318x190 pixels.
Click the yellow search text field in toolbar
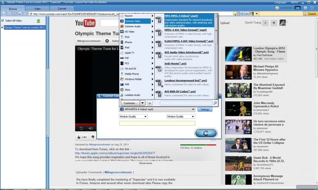[281, 14]
